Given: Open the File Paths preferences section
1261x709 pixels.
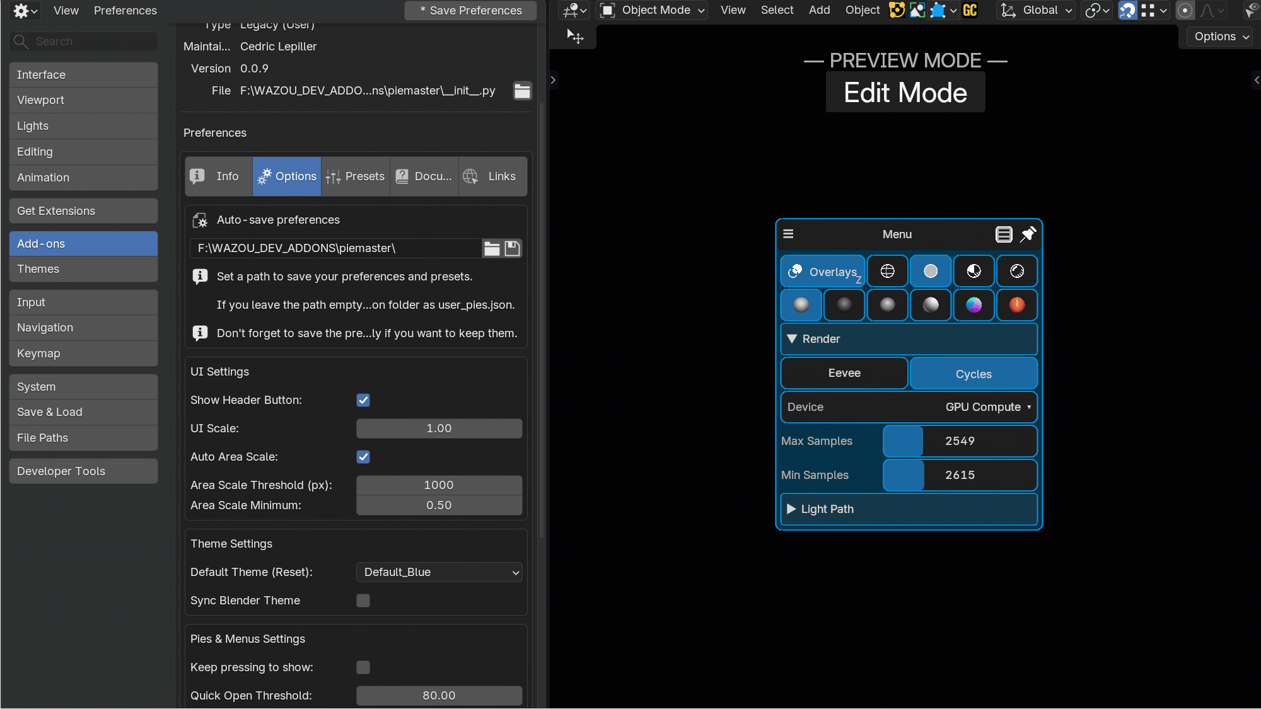Looking at the screenshot, I should tap(83, 438).
